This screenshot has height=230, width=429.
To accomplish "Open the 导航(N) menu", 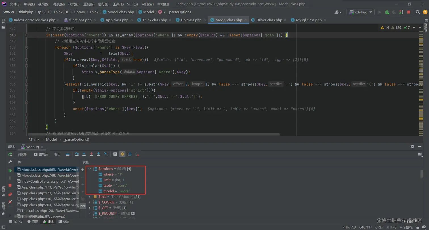I will [x=59, y=4].
